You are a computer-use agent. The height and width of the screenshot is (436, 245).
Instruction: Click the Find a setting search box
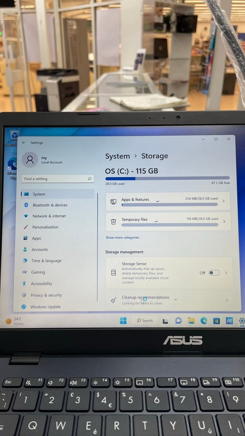pos(58,179)
